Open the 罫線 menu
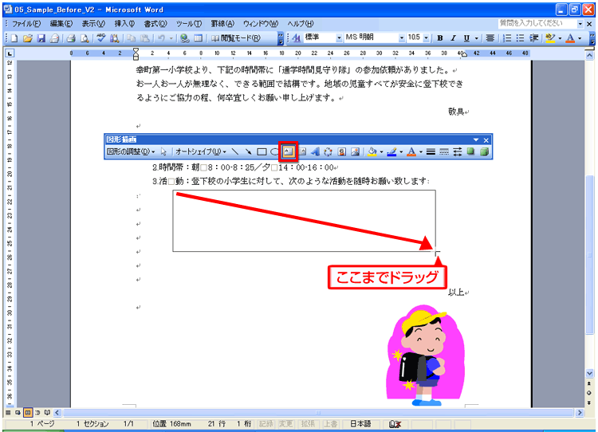The height and width of the screenshot is (432, 598). 222,24
